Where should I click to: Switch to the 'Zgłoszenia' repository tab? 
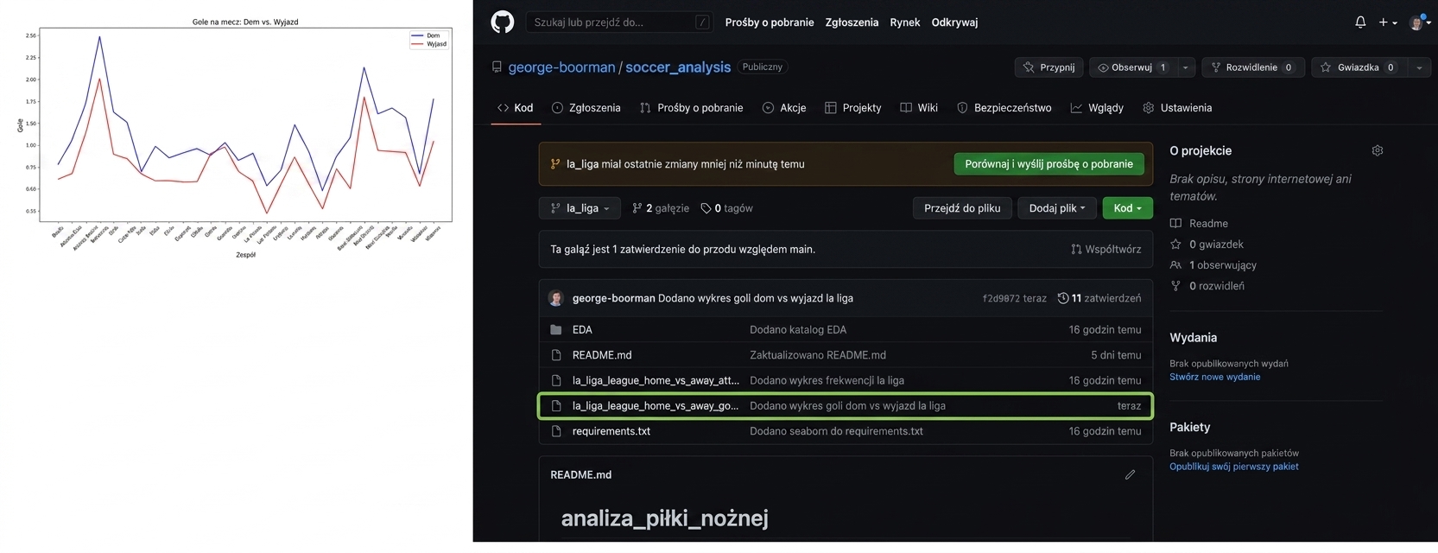coord(586,108)
